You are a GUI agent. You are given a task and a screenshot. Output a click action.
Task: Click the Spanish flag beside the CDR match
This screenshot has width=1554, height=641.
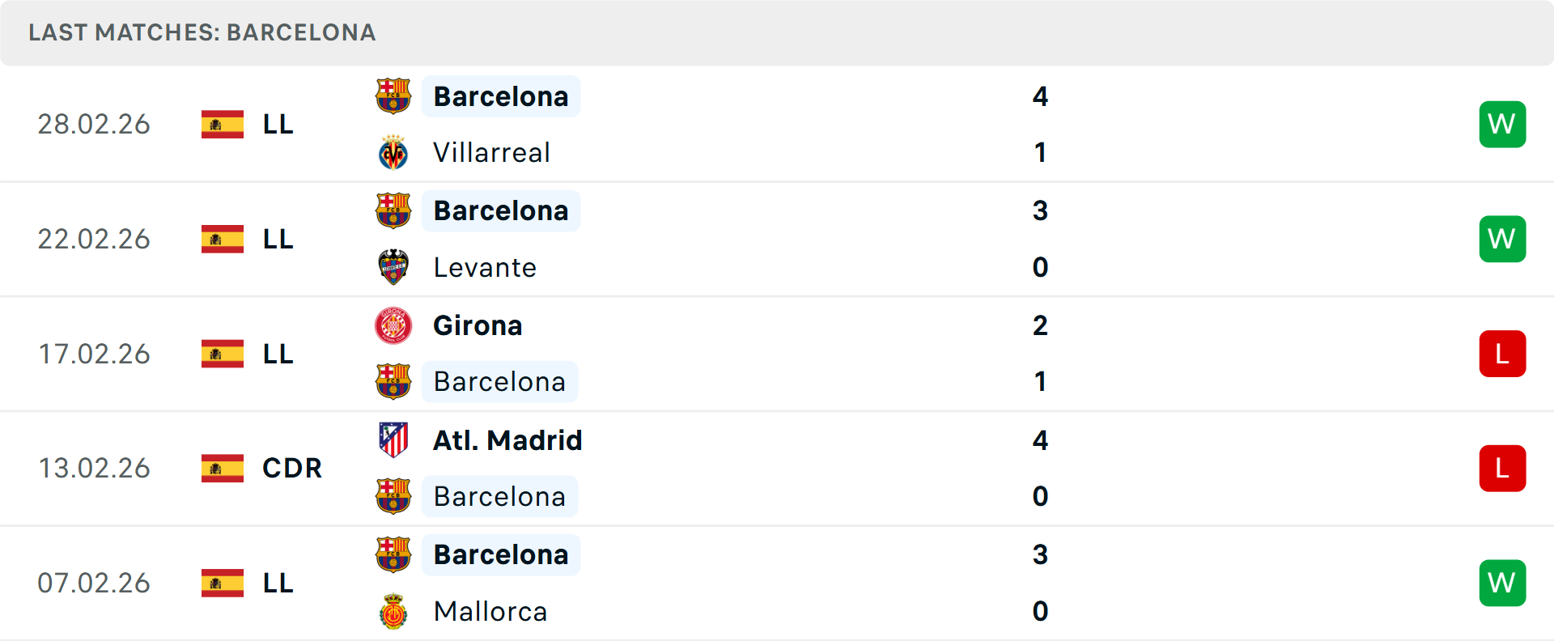pyautogui.click(x=222, y=468)
